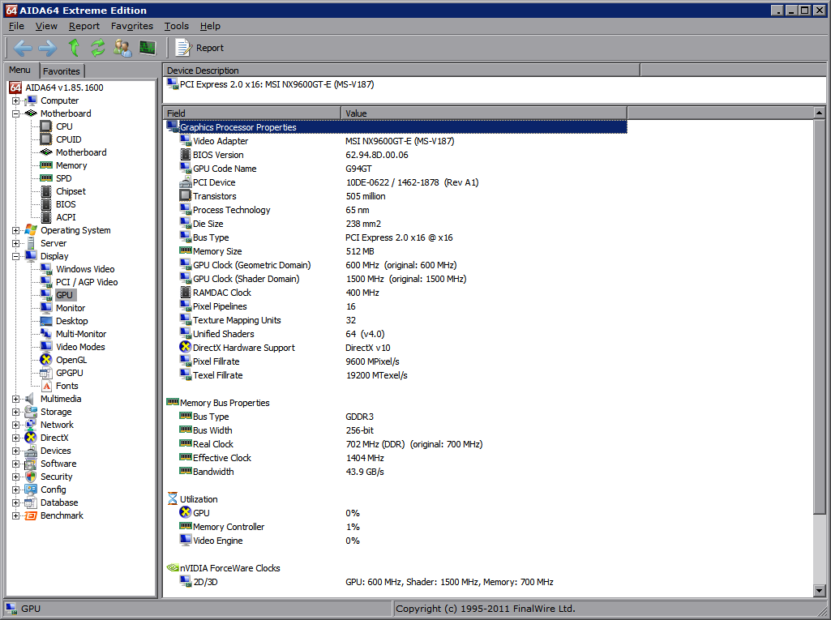Viewport: 831px width, 620px height.
Task: Select the GPU Code Name row
Action: [224, 169]
